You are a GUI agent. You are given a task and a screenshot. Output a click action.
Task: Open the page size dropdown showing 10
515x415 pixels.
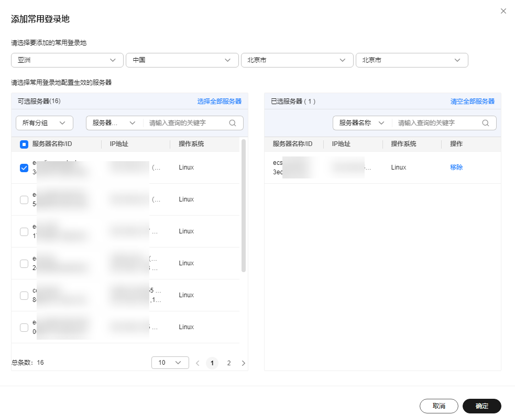(x=170, y=363)
